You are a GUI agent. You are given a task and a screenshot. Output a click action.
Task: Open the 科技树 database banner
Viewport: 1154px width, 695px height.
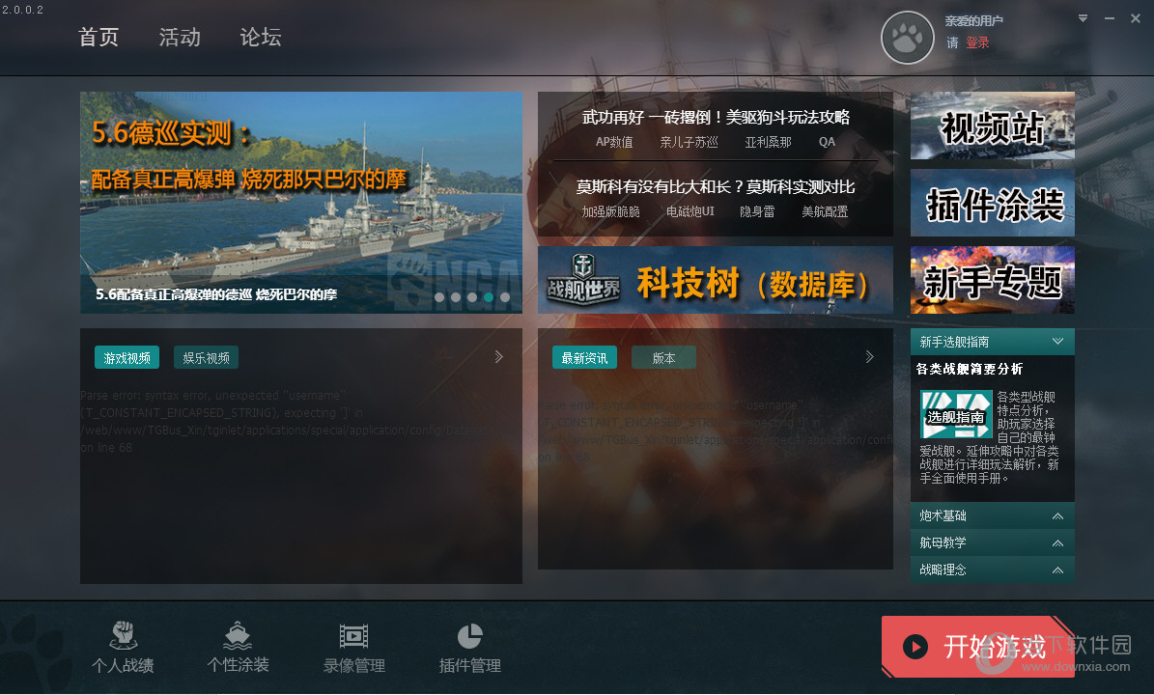click(716, 280)
